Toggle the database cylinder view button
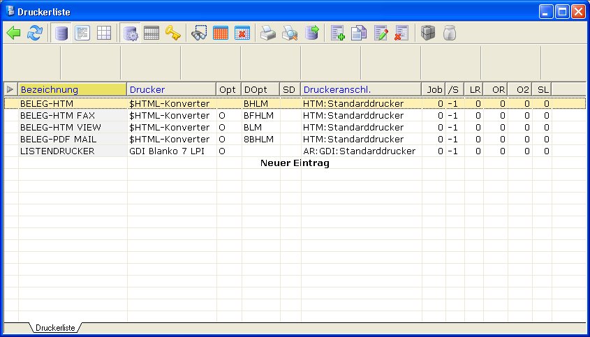The height and width of the screenshot is (337, 590). pyautogui.click(x=61, y=33)
